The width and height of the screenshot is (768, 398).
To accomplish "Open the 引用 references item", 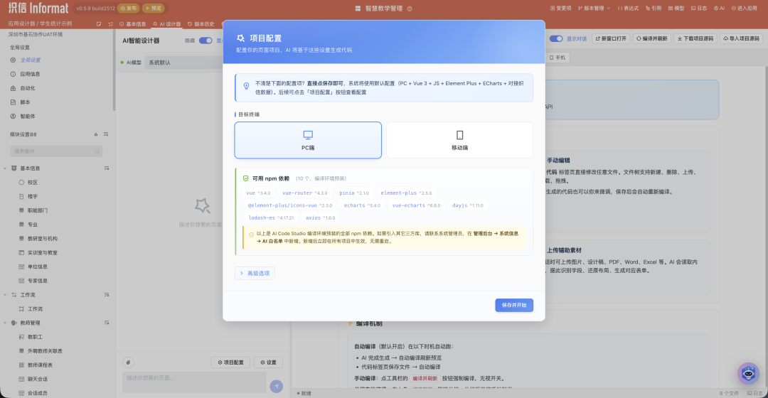I will pos(654,9).
